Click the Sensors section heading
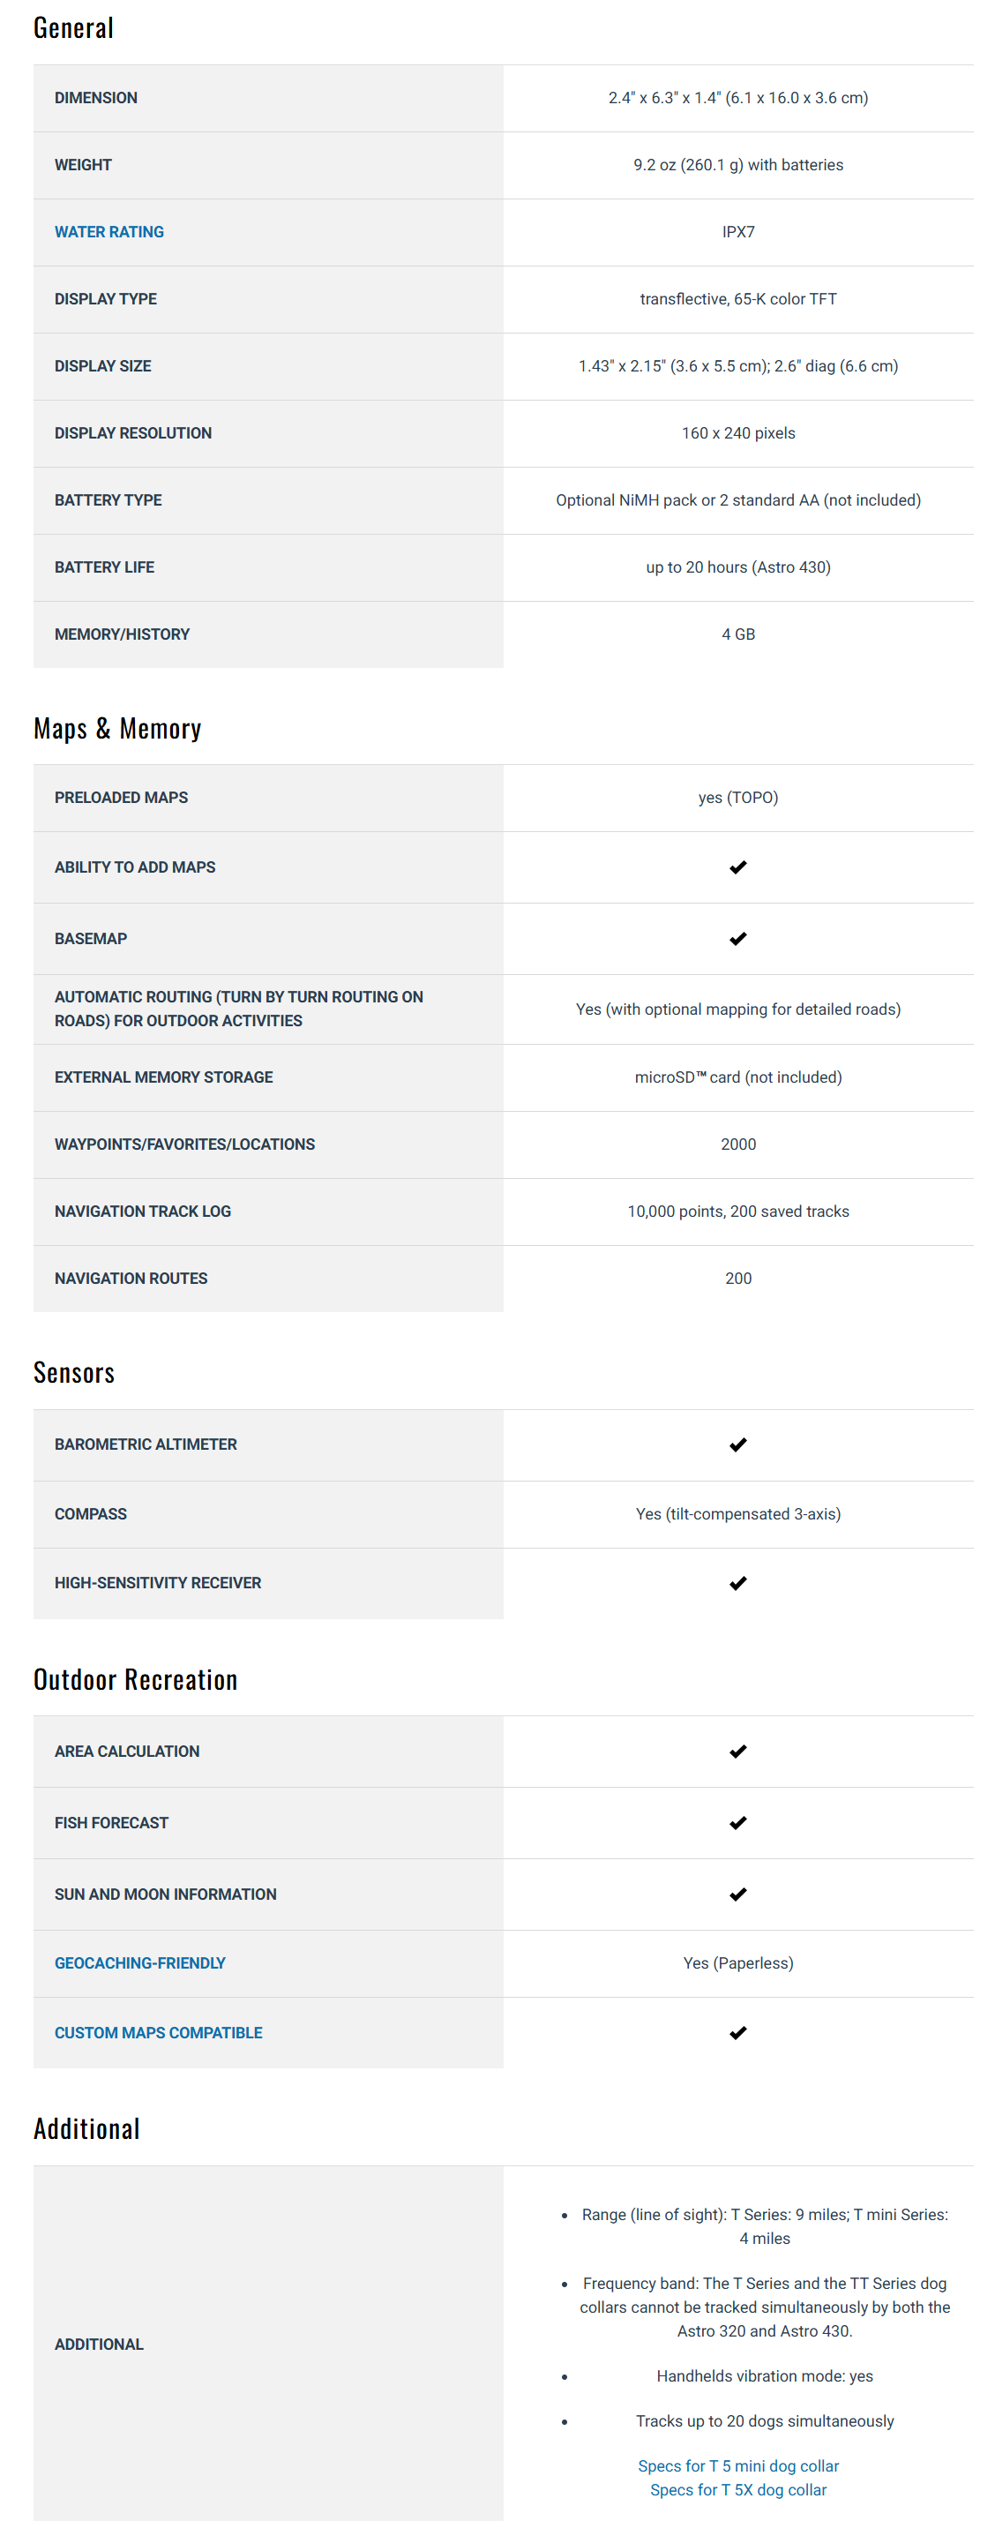 pos(74,1373)
